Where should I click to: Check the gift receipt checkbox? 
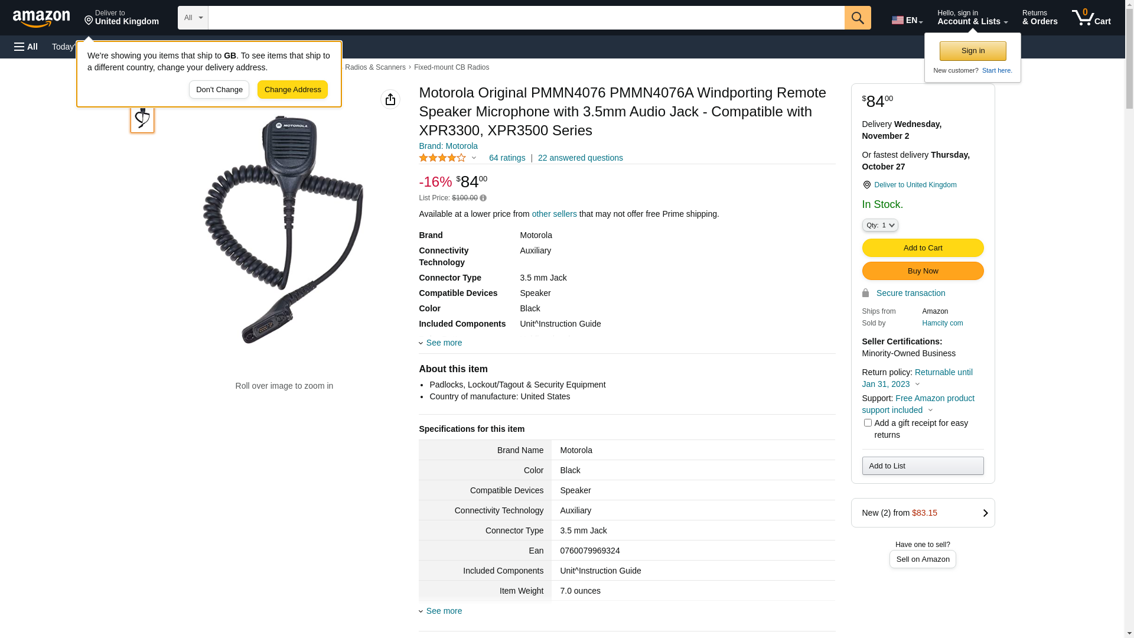[868, 423]
